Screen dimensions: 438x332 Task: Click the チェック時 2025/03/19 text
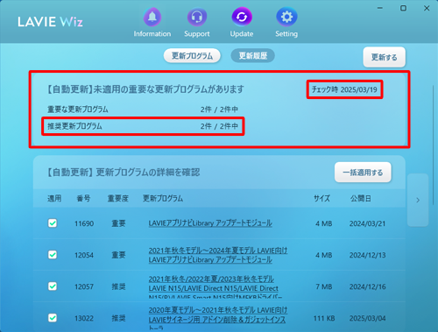[344, 89]
